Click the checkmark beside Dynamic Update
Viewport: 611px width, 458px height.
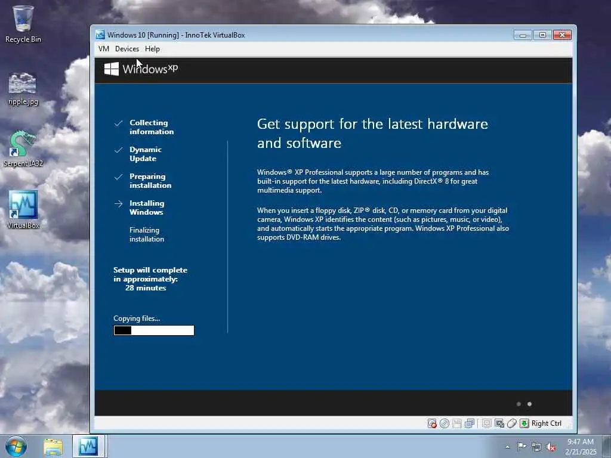[x=119, y=150]
